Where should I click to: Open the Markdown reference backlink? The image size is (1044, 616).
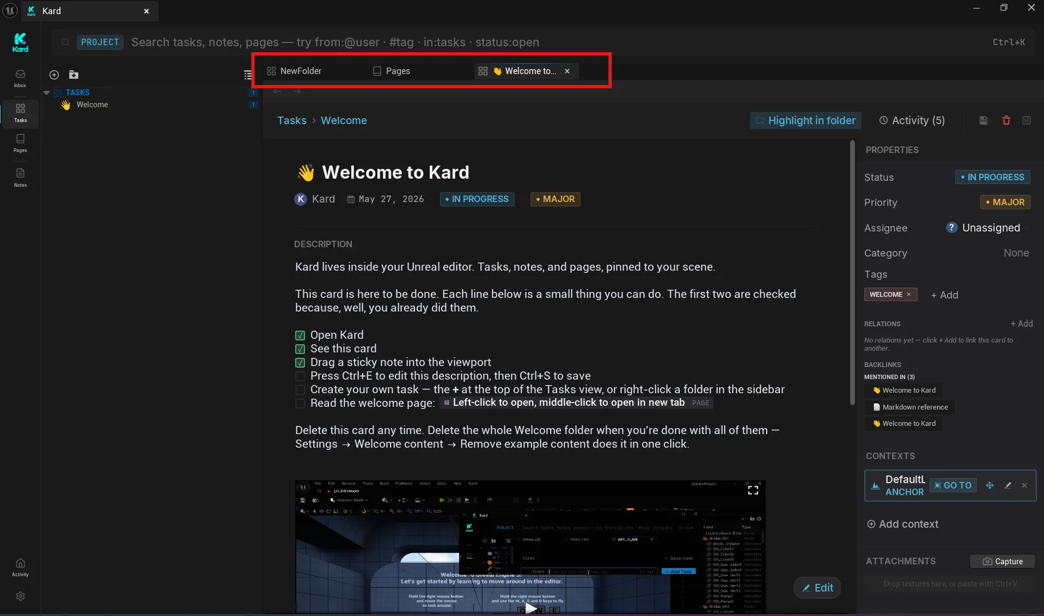tap(909, 407)
